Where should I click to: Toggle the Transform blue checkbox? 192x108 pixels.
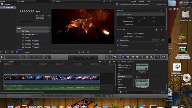tap(118, 45)
